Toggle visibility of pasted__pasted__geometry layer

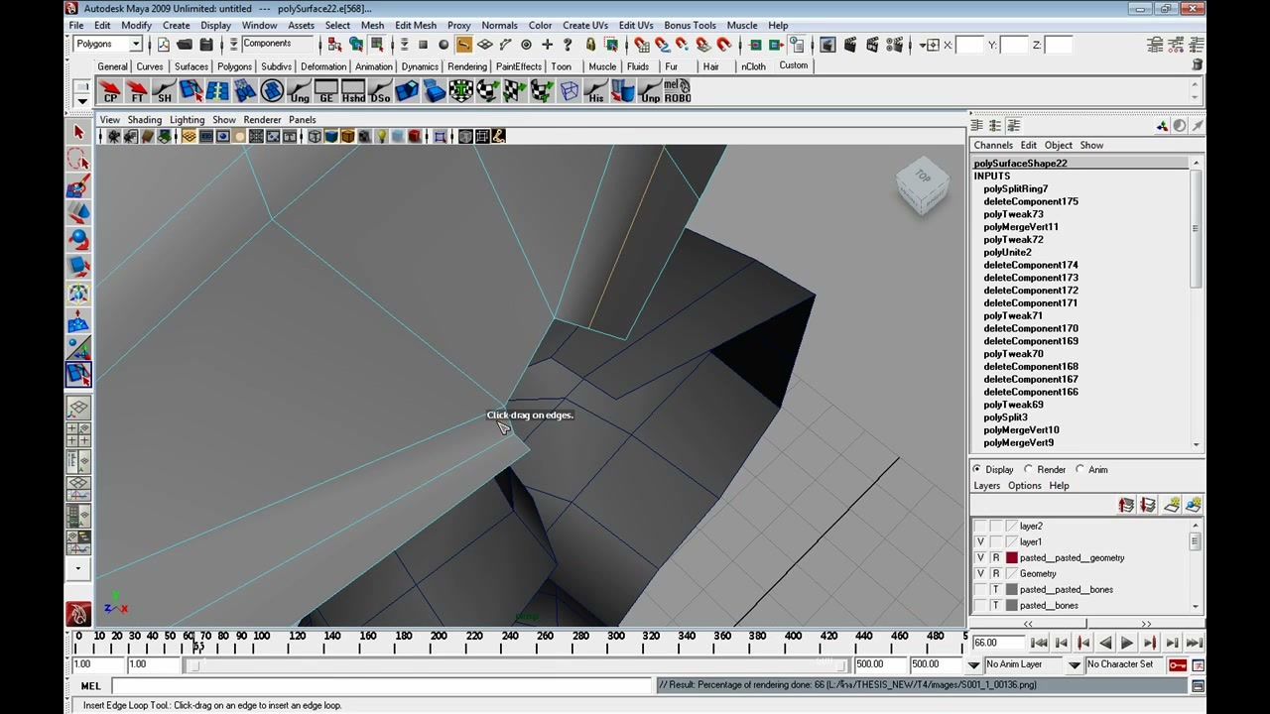tap(980, 558)
